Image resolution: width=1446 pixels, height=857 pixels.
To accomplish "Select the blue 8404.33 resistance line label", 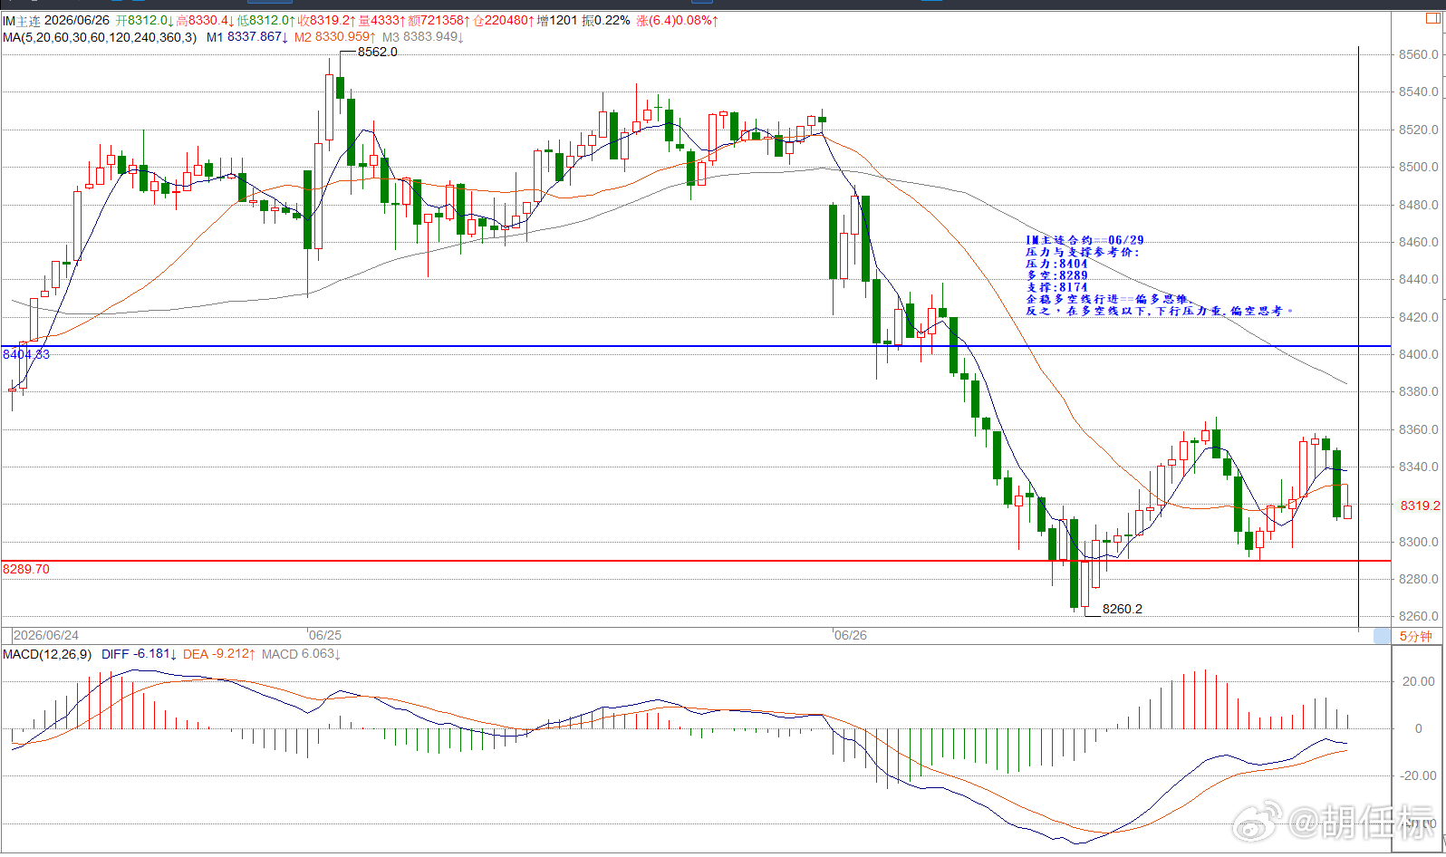I will (x=26, y=354).
